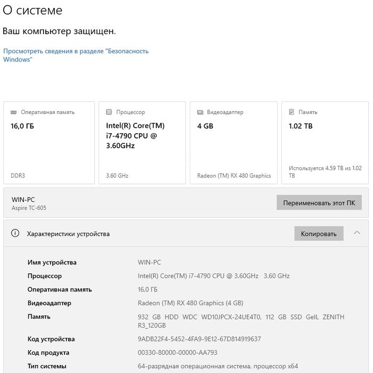Click the 'Код устройства' label
Image resolution: width=373 pixels, height=373 pixels.
point(51,339)
